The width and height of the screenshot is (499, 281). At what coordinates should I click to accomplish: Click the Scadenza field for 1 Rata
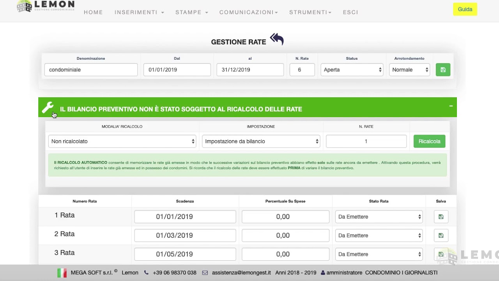185,217
